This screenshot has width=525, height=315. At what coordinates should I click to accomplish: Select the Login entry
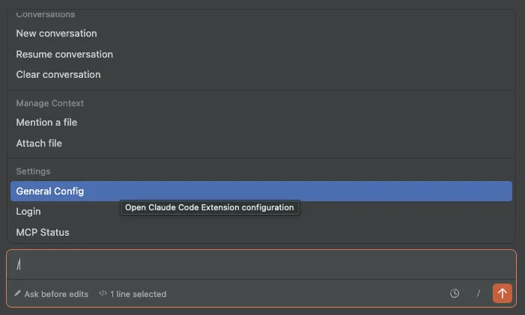click(x=28, y=212)
